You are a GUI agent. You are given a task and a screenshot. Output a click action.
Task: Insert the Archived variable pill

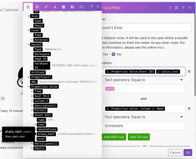(x=38, y=72)
